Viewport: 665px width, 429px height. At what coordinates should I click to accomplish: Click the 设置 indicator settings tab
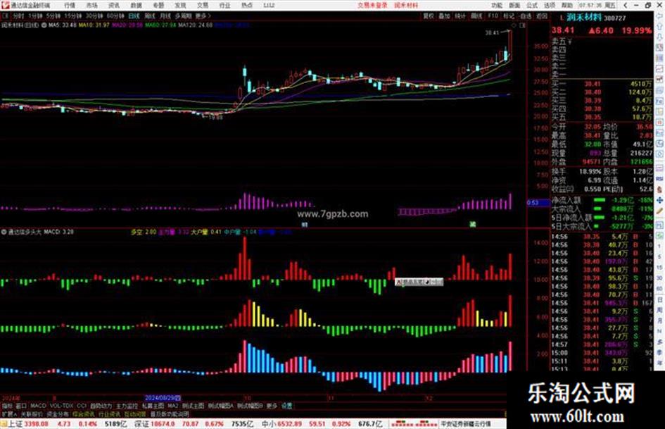[x=286, y=406]
